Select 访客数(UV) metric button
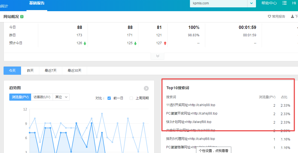298x153 pixels. click(x=42, y=97)
